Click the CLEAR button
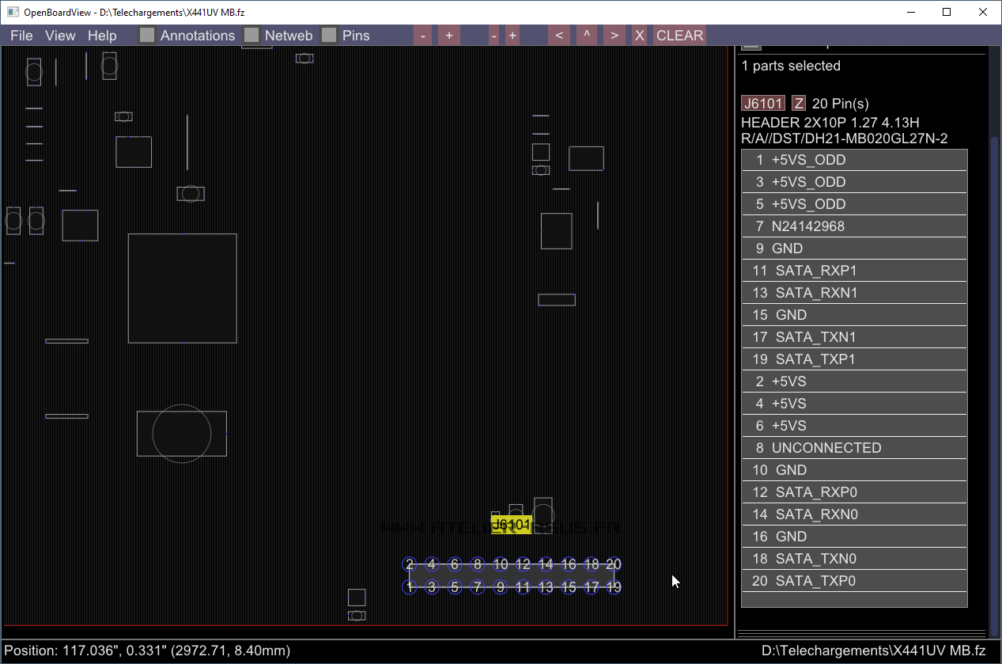 coord(679,36)
